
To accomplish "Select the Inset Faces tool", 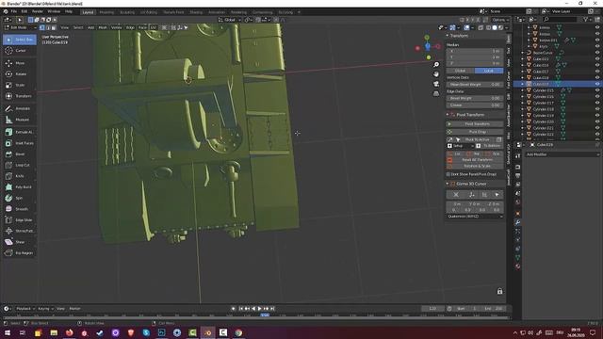I will (20, 143).
